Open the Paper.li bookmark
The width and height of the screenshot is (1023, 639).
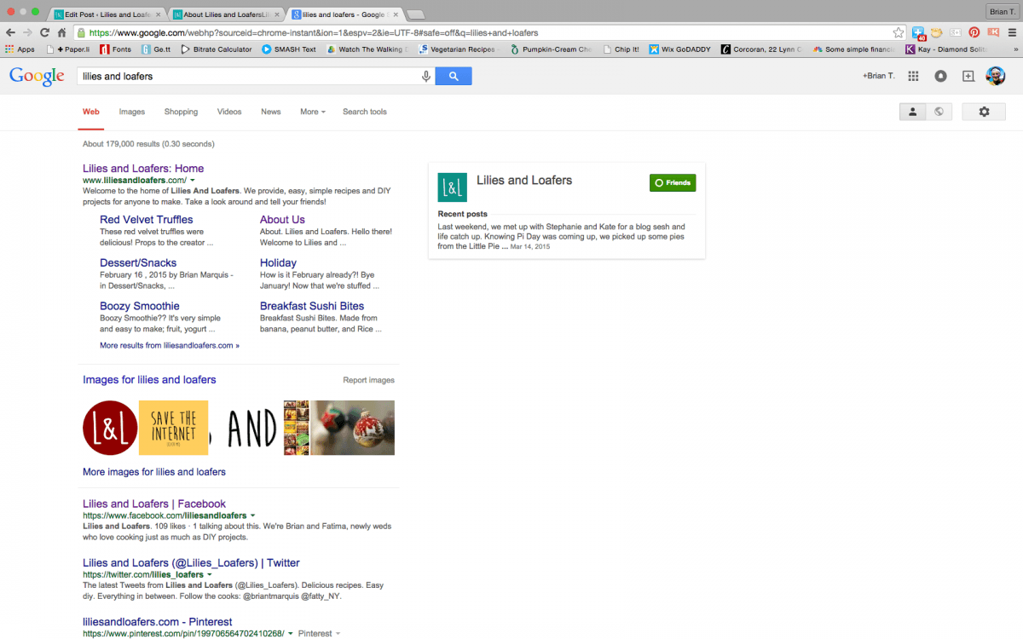pyautogui.click(x=67, y=49)
